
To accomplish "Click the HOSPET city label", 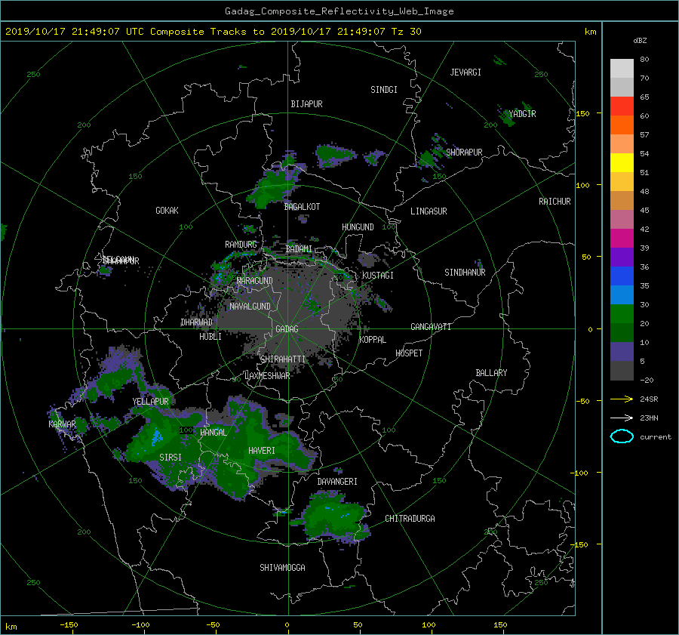I will pyautogui.click(x=409, y=353).
